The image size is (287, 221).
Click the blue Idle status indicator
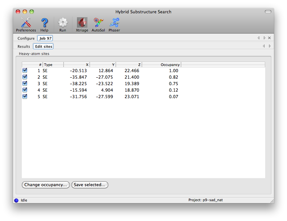16,200
